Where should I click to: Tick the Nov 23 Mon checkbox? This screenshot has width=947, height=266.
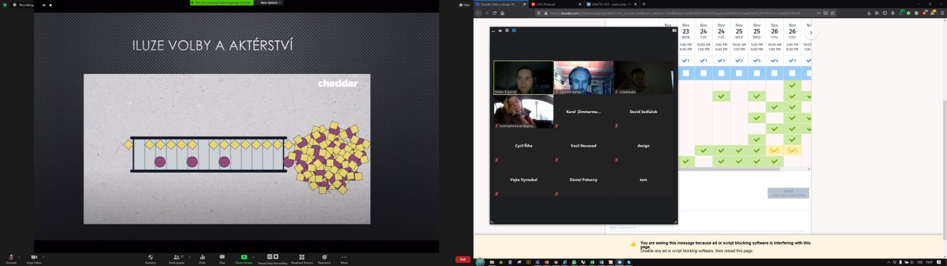(x=686, y=73)
